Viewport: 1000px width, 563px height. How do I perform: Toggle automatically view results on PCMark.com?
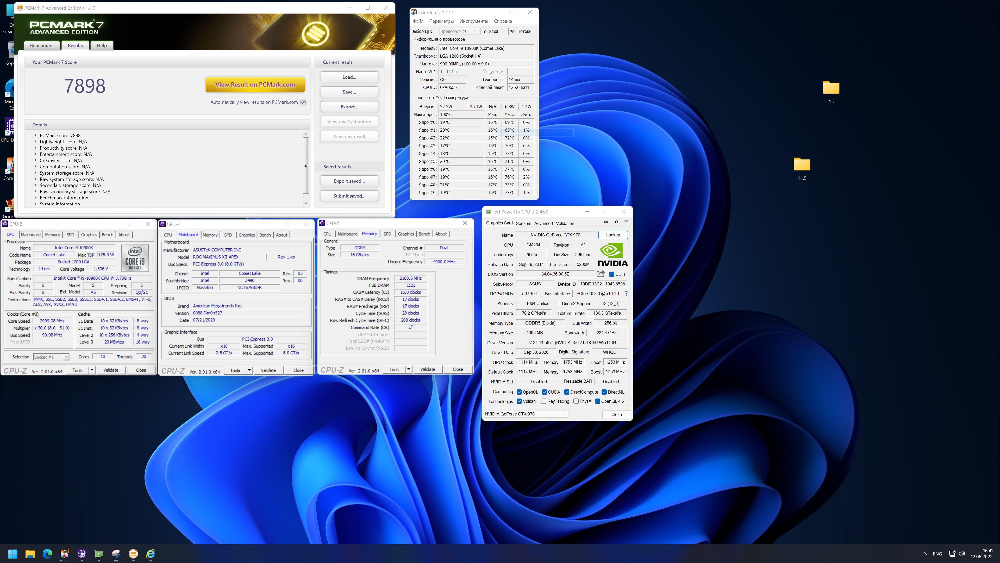(x=303, y=103)
